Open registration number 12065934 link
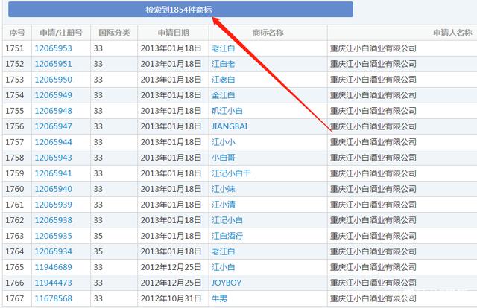This screenshot has width=477, height=308. [x=53, y=251]
